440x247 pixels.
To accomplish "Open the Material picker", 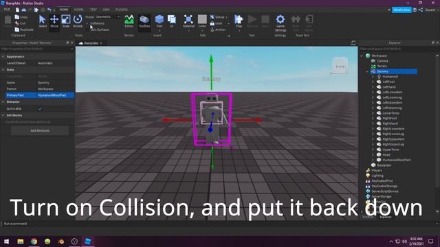I will click(188, 21).
